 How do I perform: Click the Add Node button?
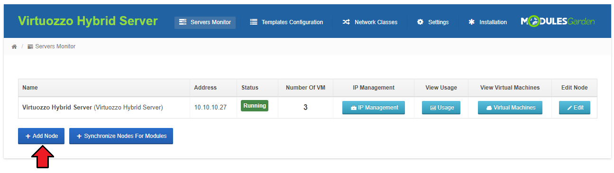[41, 136]
